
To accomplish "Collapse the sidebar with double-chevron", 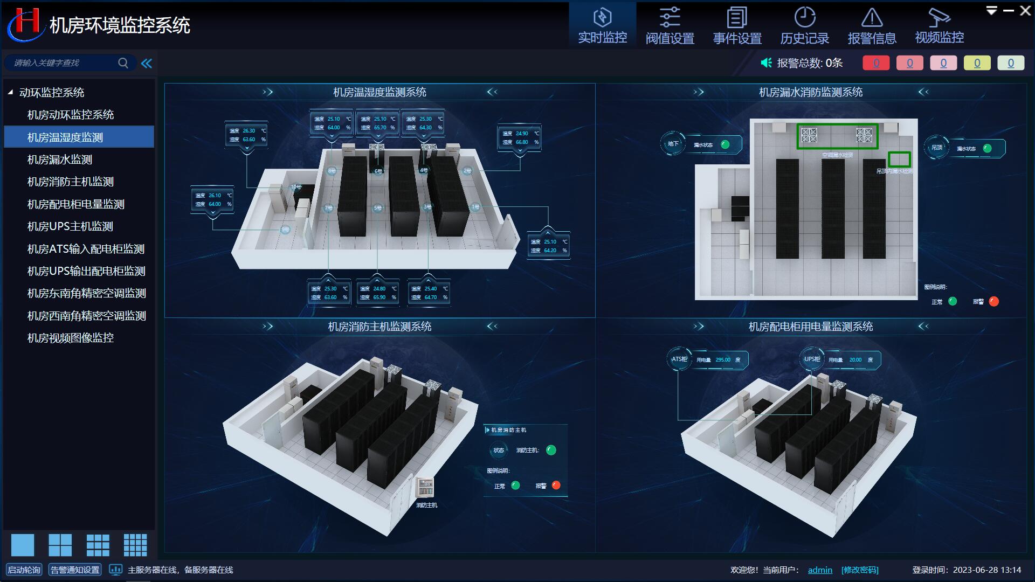I will tap(147, 63).
